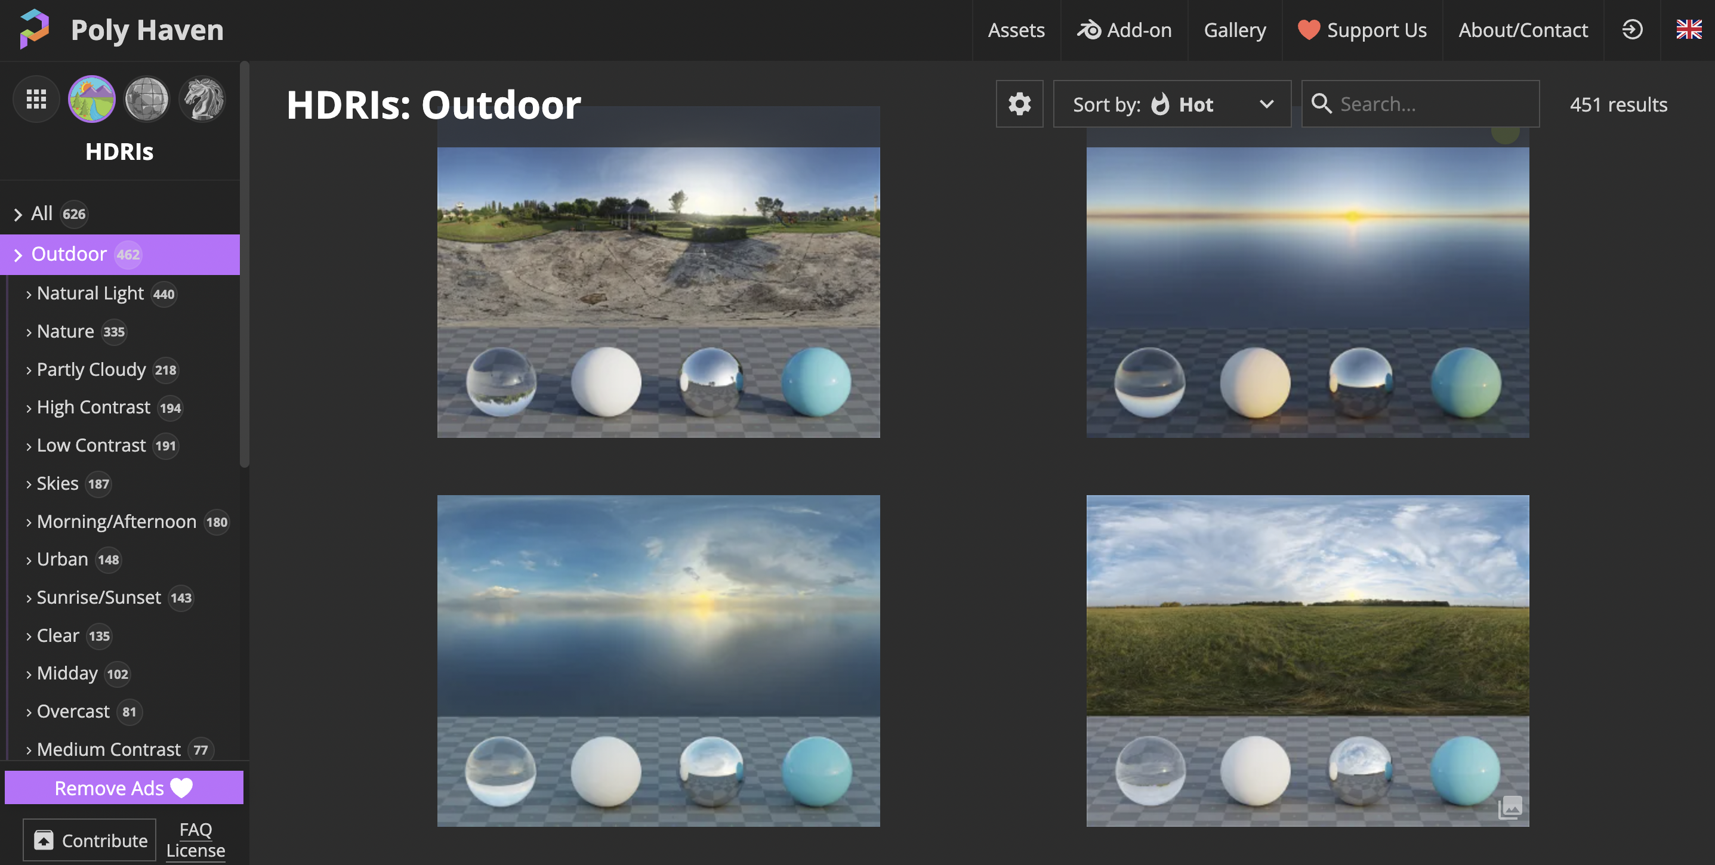Expand the Nature subcategory chevron
The height and width of the screenshot is (865, 1715).
[29, 333]
